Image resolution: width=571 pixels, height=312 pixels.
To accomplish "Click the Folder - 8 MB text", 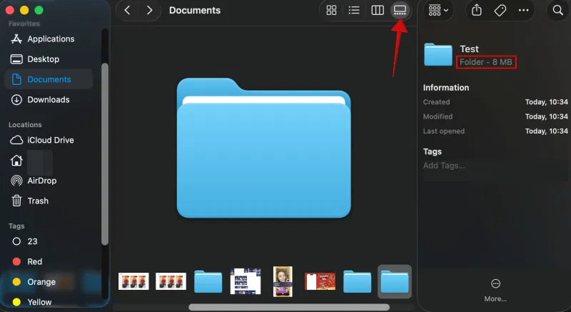I will coord(486,62).
